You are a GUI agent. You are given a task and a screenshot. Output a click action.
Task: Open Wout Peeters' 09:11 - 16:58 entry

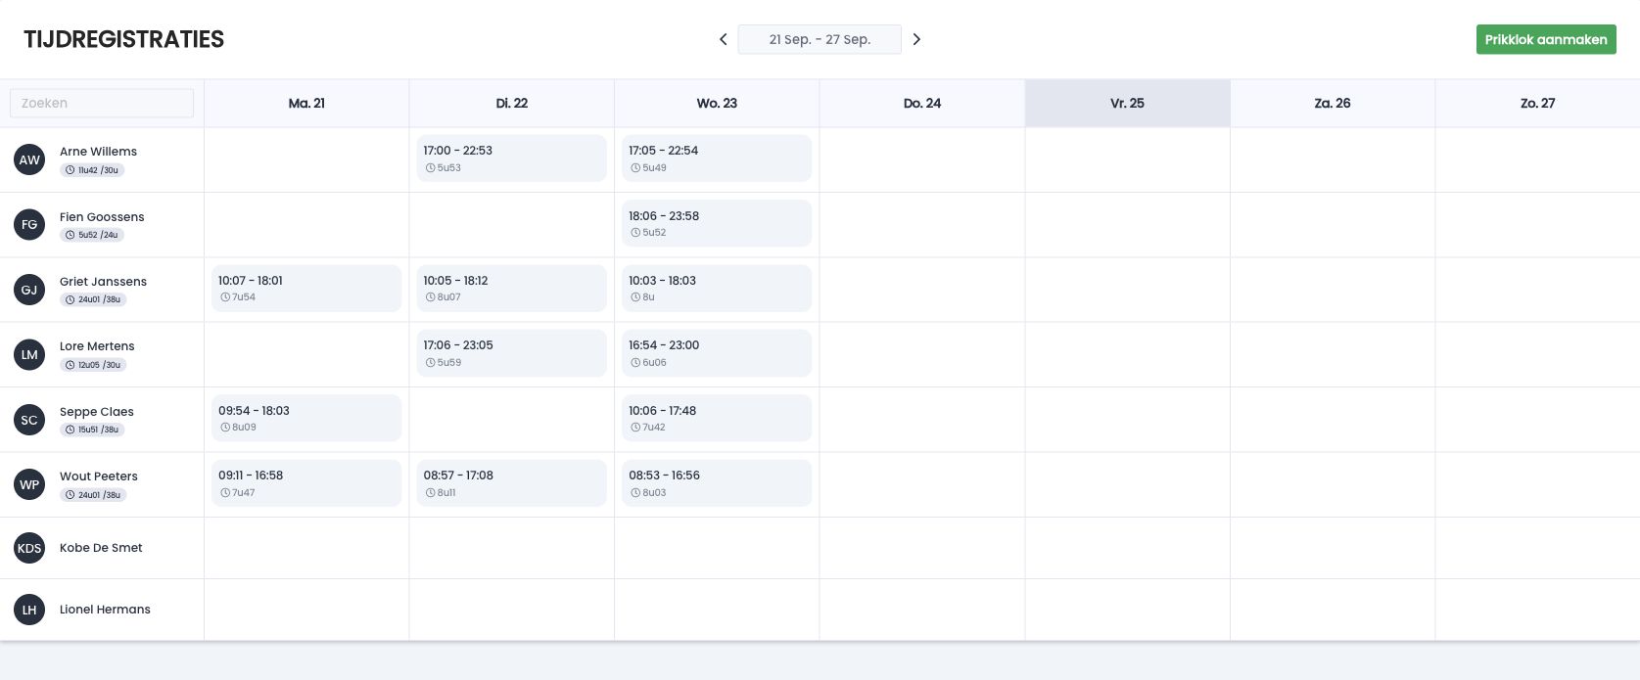coord(306,483)
